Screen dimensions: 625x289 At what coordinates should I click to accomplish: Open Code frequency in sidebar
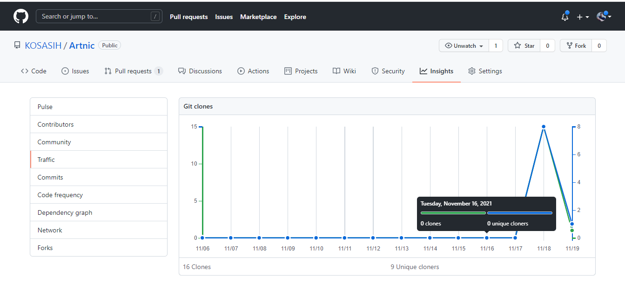[x=99, y=195]
